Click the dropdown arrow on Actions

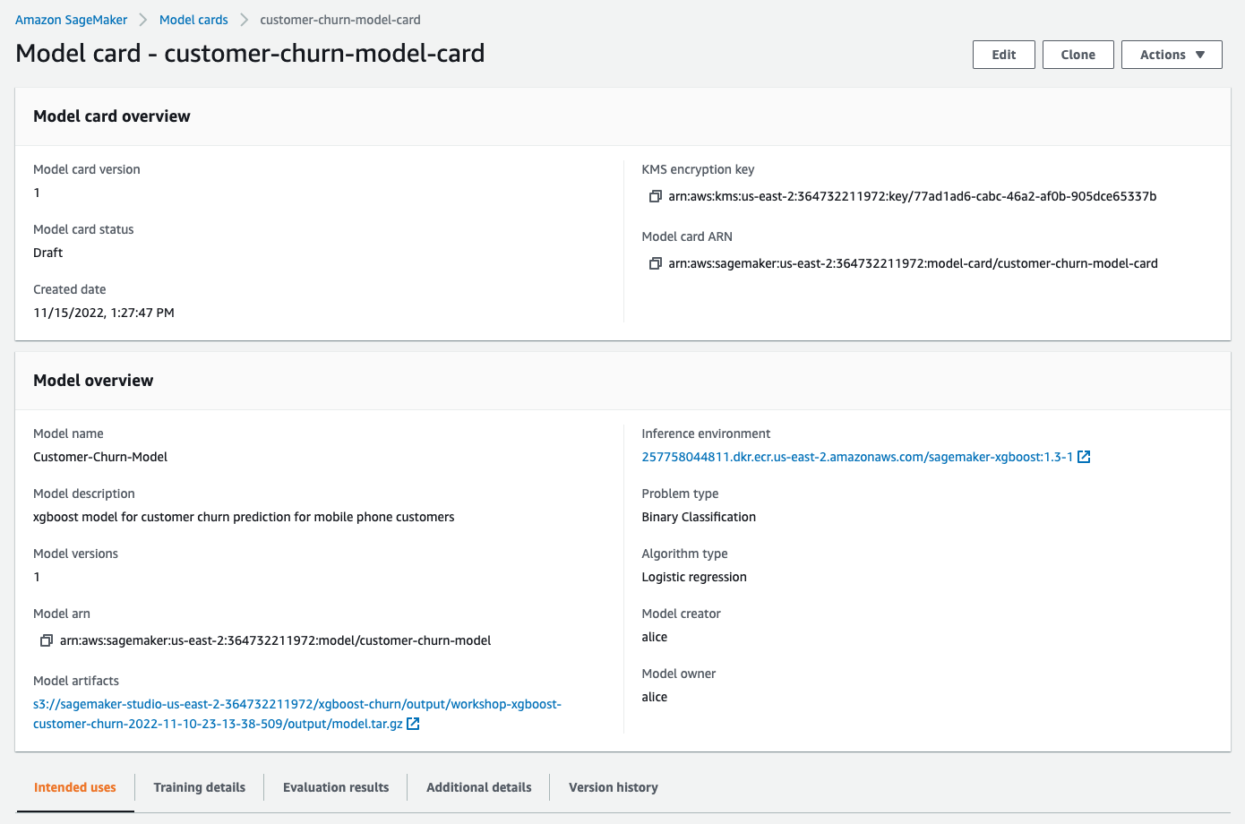[x=1200, y=55]
